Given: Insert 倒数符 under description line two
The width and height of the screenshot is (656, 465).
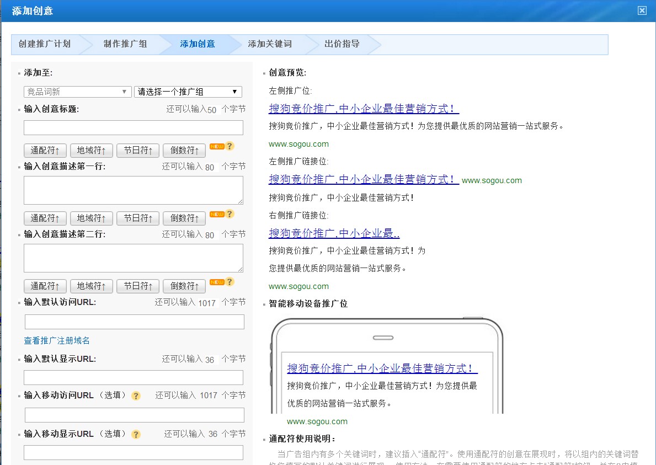Looking at the screenshot, I should (184, 286).
